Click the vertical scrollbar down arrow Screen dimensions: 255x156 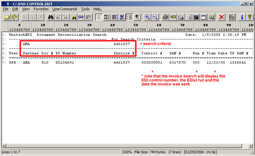click(252, 141)
